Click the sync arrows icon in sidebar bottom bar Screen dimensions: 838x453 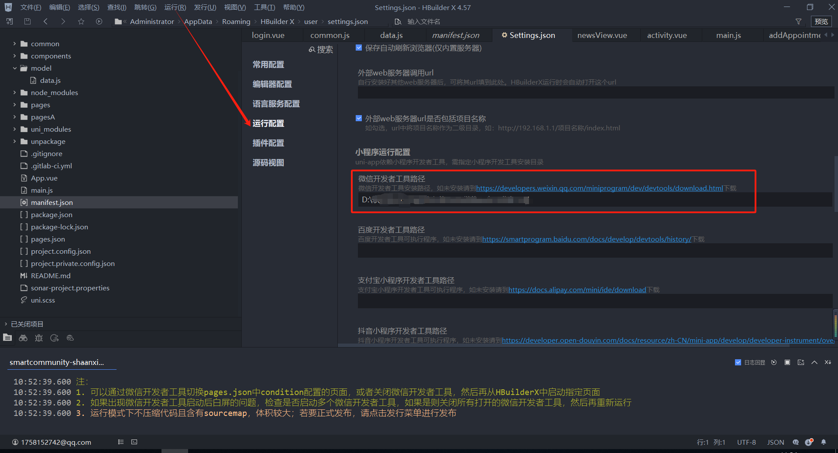click(55, 338)
